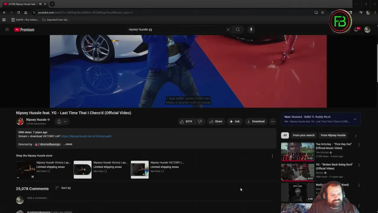This screenshot has height=213, width=378.
Task: Bookmark this page with the star
Action: pyautogui.click(x=322, y=12)
